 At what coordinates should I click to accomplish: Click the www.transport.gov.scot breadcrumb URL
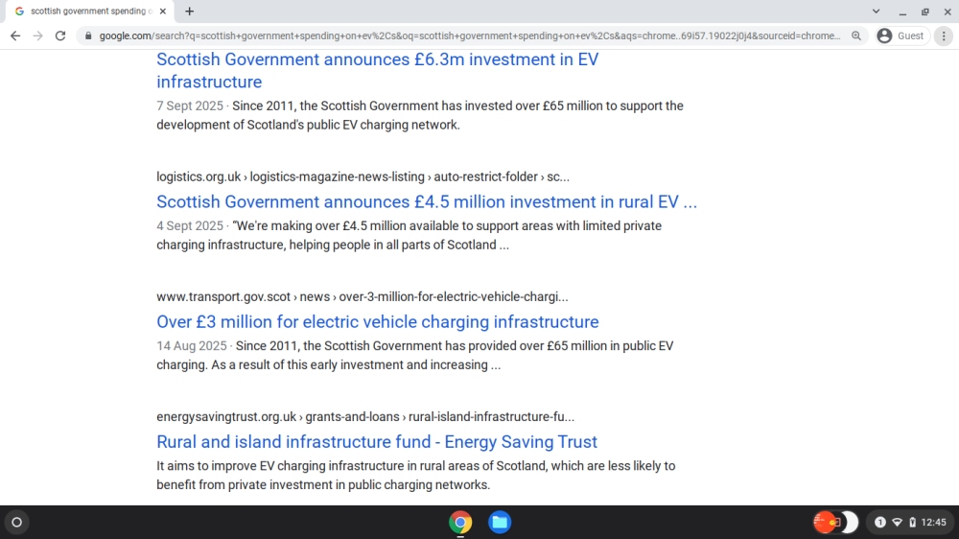pos(363,296)
